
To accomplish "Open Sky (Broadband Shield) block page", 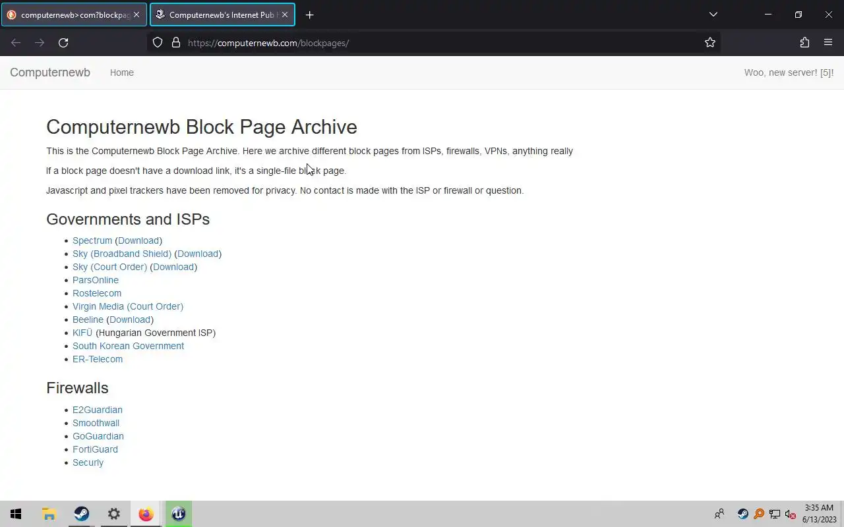I will [x=122, y=254].
